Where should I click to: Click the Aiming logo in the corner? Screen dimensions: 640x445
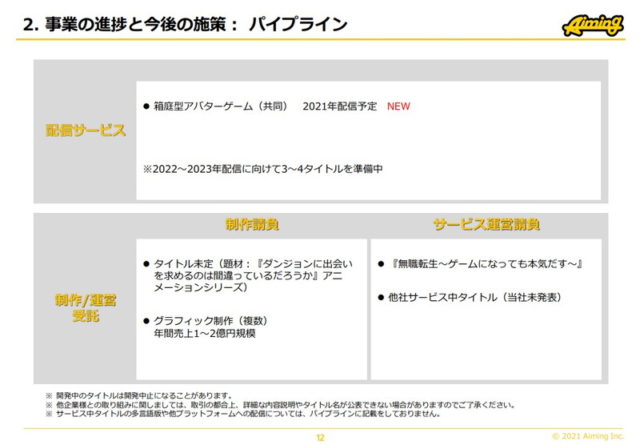(x=593, y=26)
